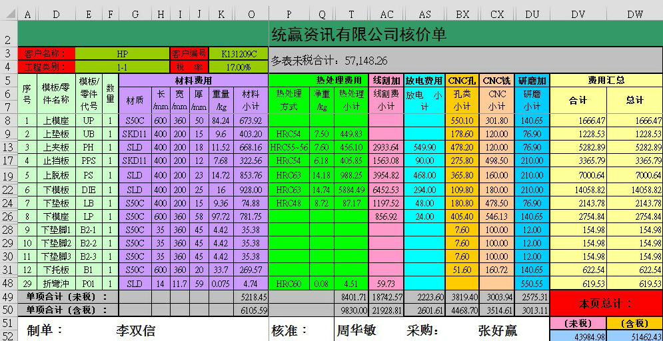663x341 pixels.
Task: Select the 下垫板 part name cell
Action: [56, 203]
